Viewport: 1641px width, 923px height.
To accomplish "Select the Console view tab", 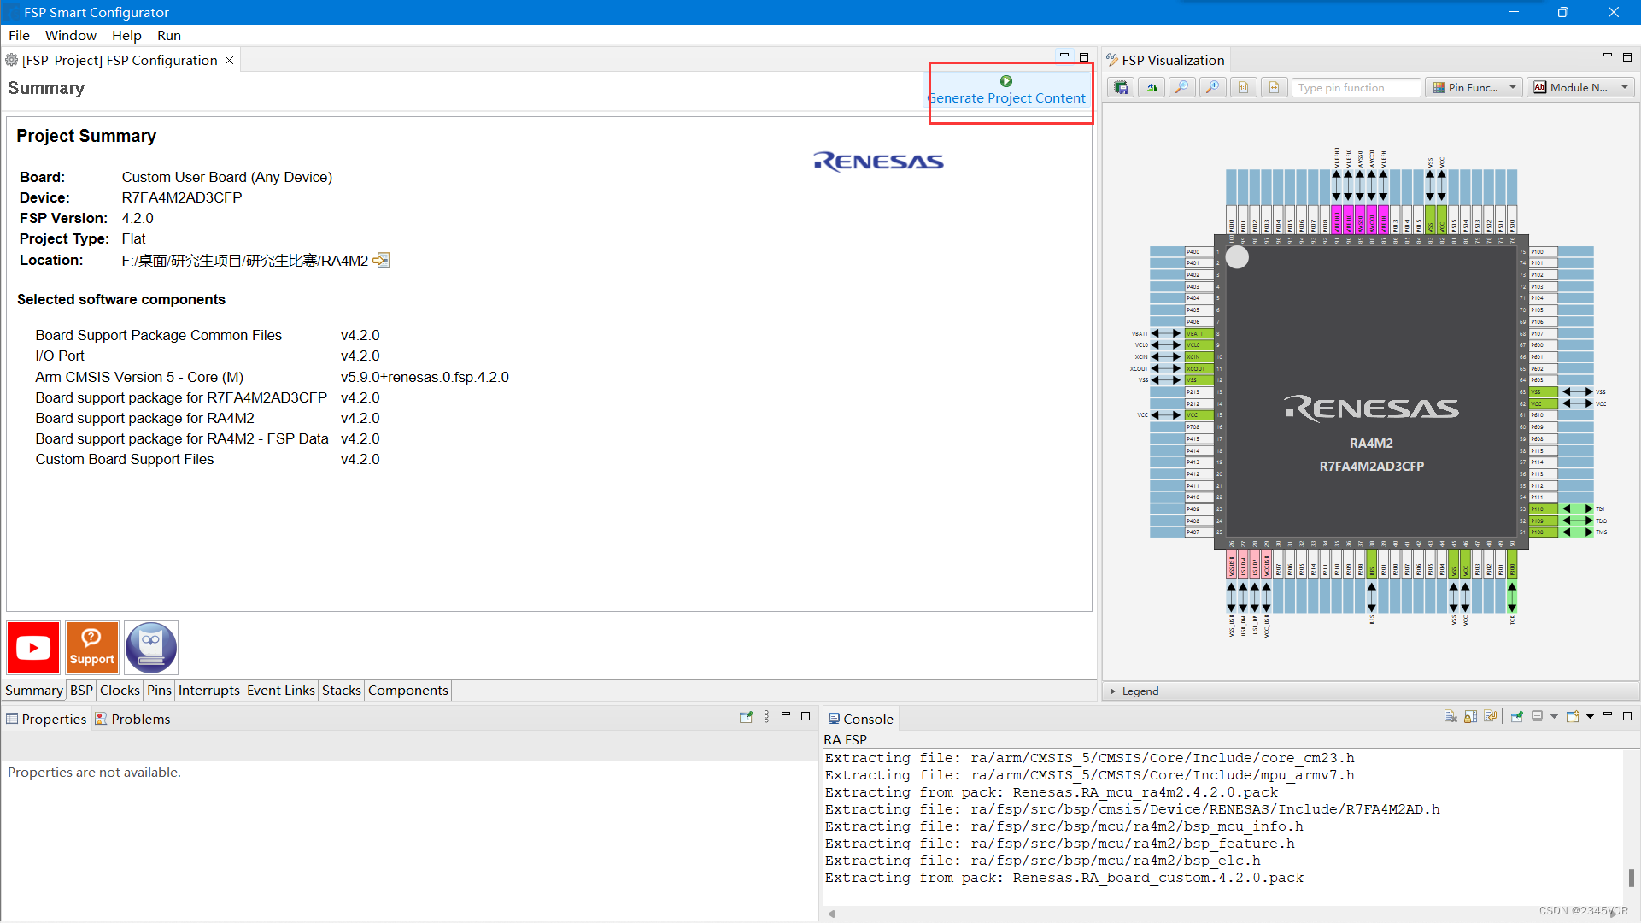I will (x=861, y=719).
